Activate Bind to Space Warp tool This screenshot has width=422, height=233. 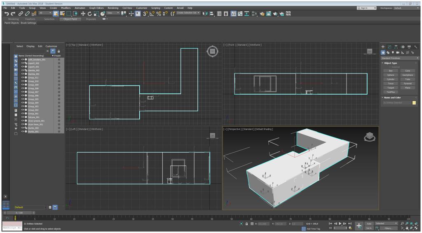point(34,14)
